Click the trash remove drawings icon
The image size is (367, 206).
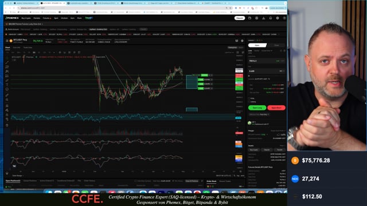click(7, 125)
